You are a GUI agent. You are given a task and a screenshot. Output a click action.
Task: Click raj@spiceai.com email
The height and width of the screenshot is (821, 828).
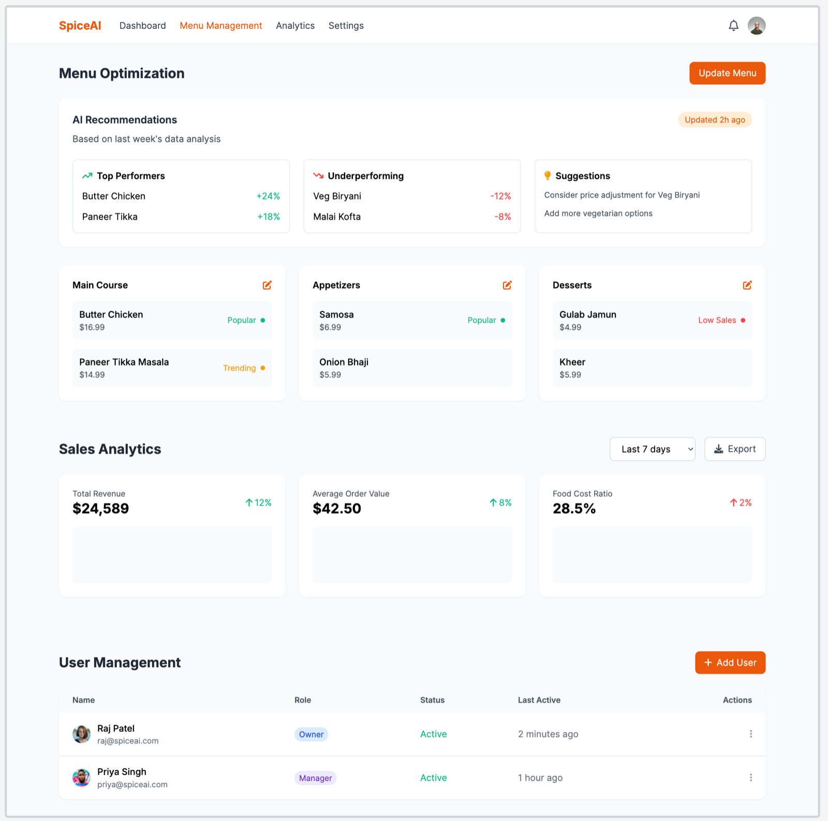pos(128,741)
